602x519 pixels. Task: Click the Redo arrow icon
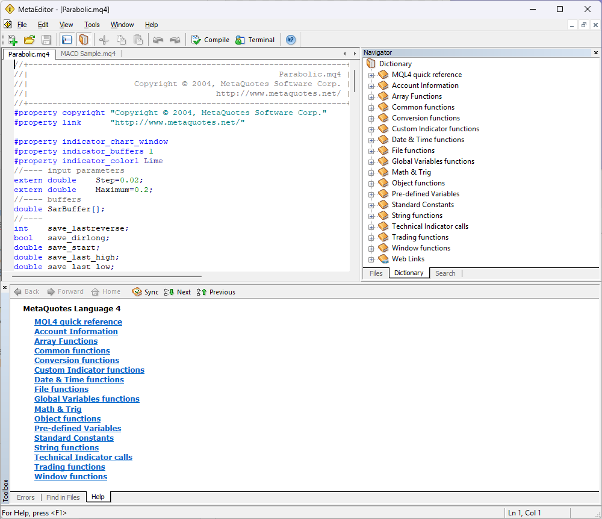[x=175, y=40]
